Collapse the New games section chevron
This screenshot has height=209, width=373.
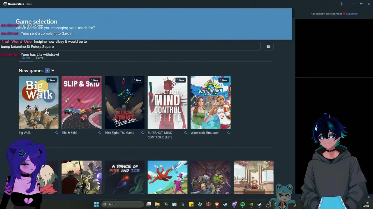(x=53, y=71)
